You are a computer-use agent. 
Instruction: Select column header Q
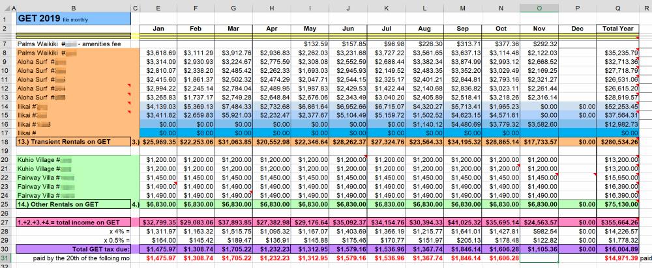617,7
